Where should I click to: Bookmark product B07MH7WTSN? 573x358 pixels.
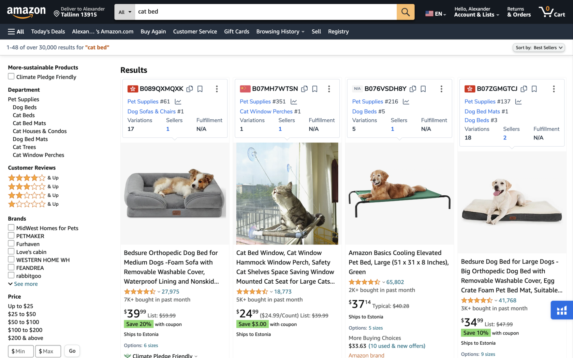[315, 89]
